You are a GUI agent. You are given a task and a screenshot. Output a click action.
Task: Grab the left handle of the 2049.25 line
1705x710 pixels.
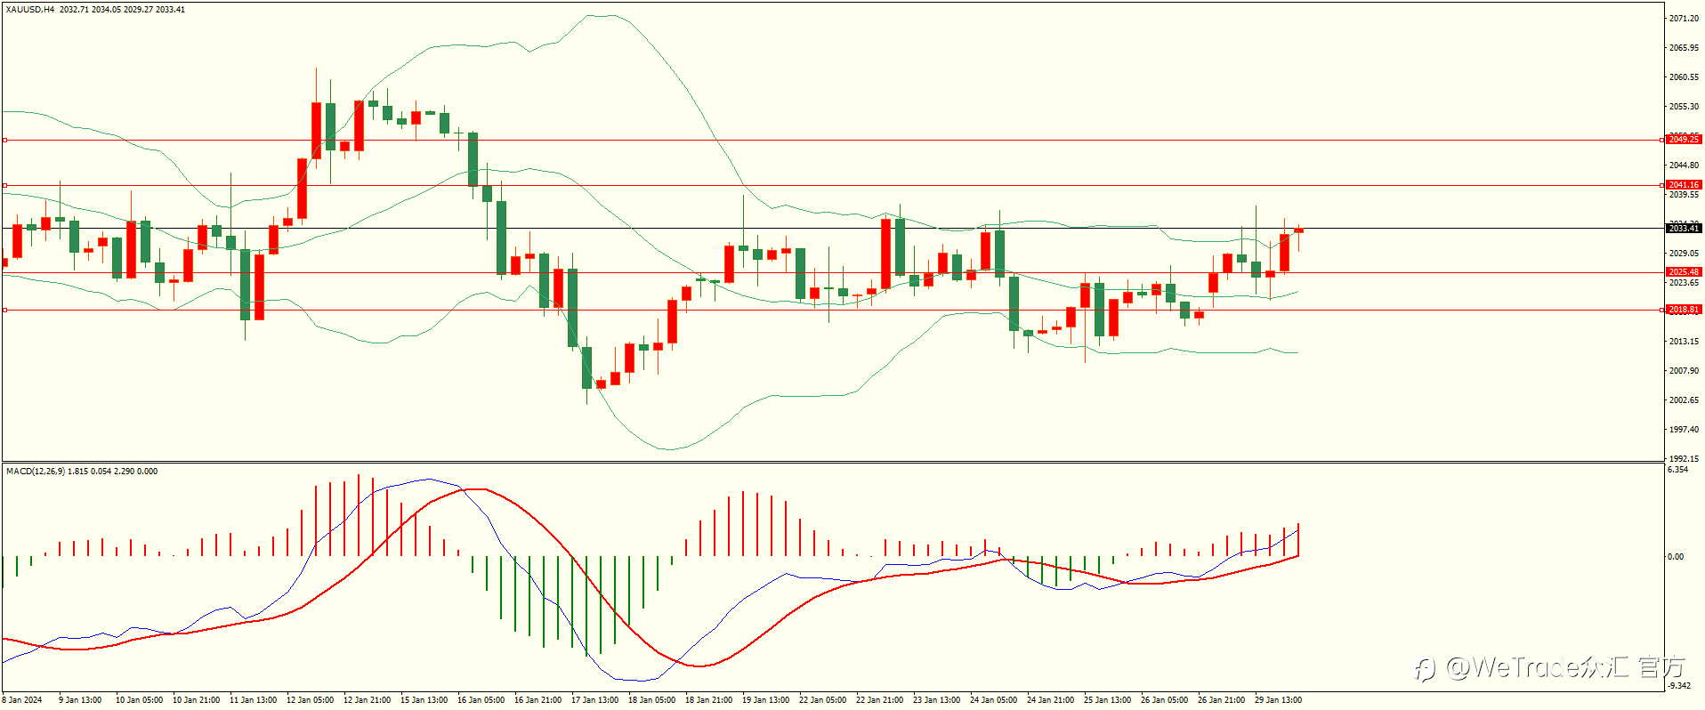tap(4, 140)
